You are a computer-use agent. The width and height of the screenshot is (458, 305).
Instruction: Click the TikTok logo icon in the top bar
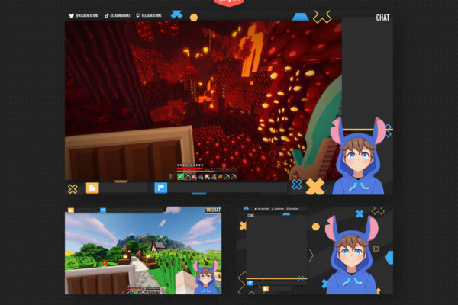point(107,15)
